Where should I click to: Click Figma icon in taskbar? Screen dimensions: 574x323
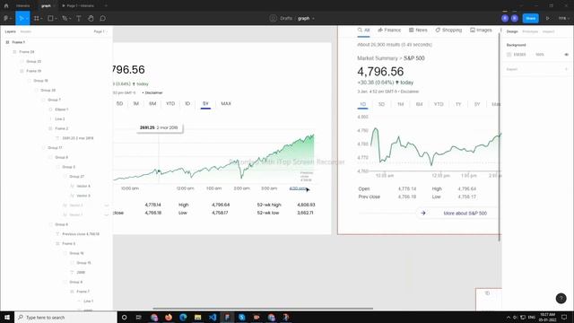pos(227,317)
